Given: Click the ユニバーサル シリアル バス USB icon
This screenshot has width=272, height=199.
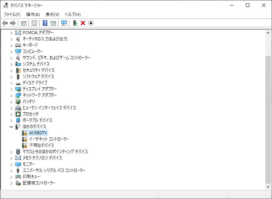Looking at the screenshot, I should pos(18,170).
